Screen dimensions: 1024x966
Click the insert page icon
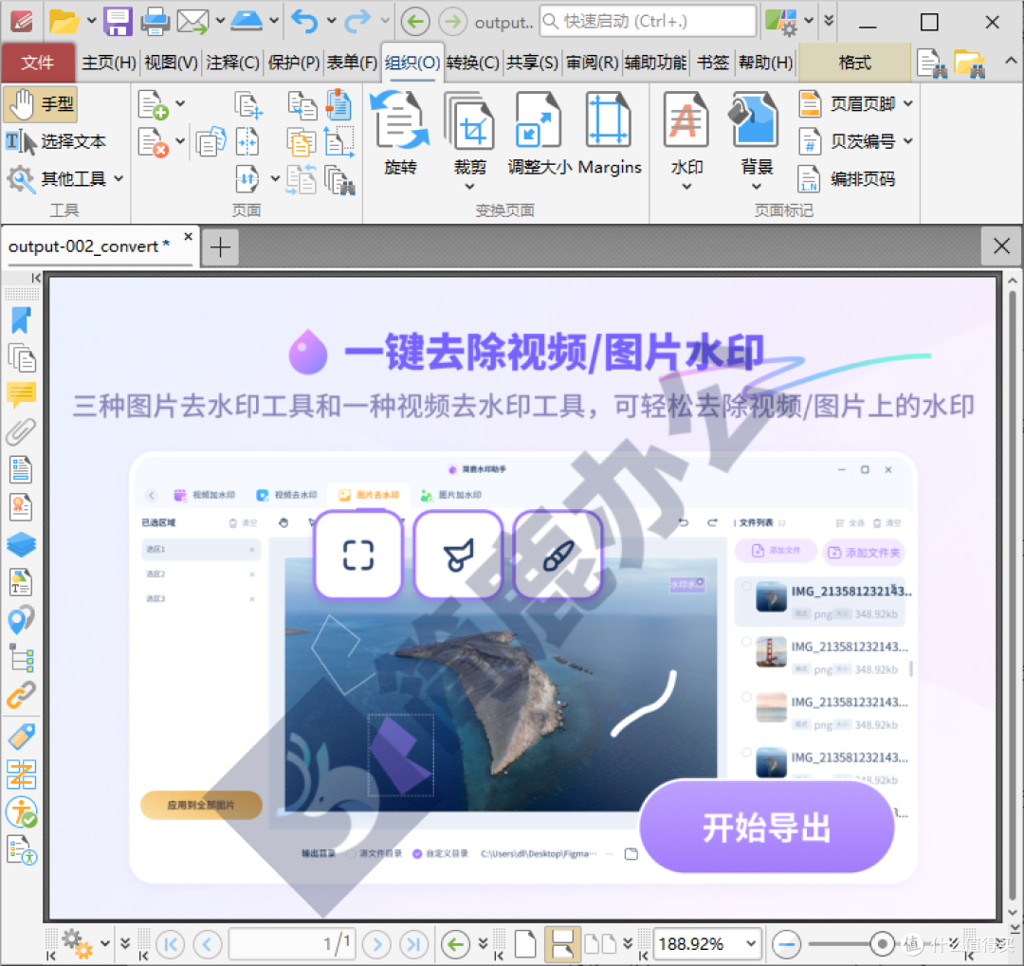154,104
